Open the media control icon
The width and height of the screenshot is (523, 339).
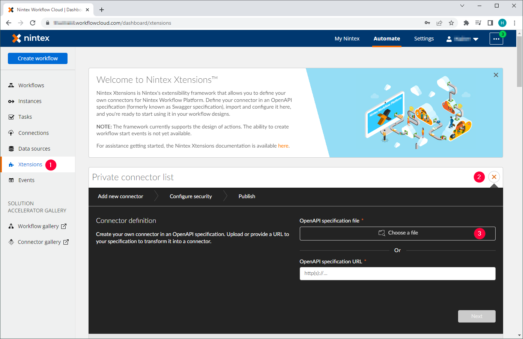click(x=478, y=23)
